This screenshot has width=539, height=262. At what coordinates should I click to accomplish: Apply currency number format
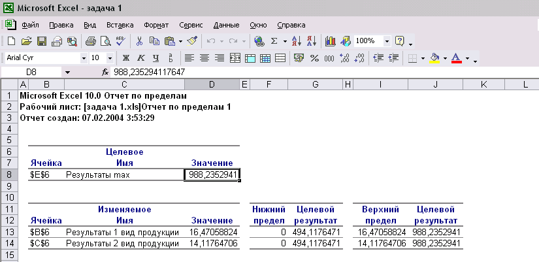[x=299, y=58]
